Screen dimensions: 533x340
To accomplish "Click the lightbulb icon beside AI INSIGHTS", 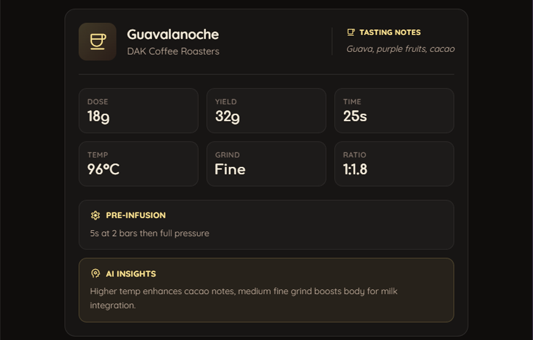I will point(95,274).
